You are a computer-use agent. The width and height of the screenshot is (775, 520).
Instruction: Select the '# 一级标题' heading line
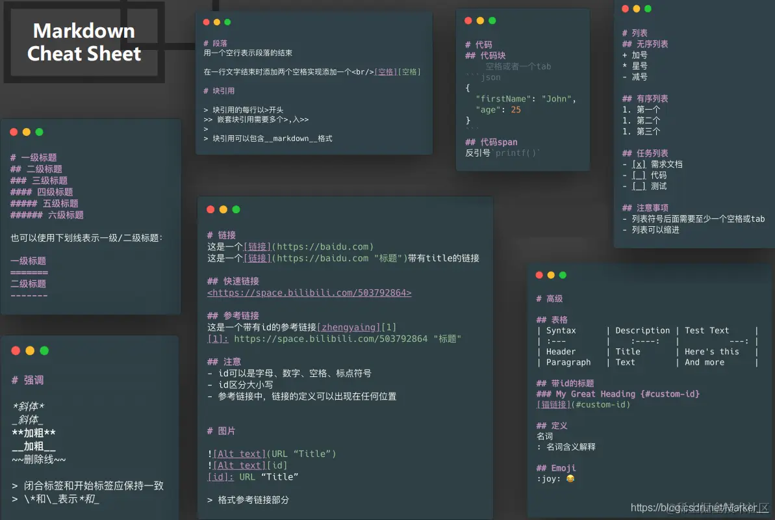tap(33, 157)
